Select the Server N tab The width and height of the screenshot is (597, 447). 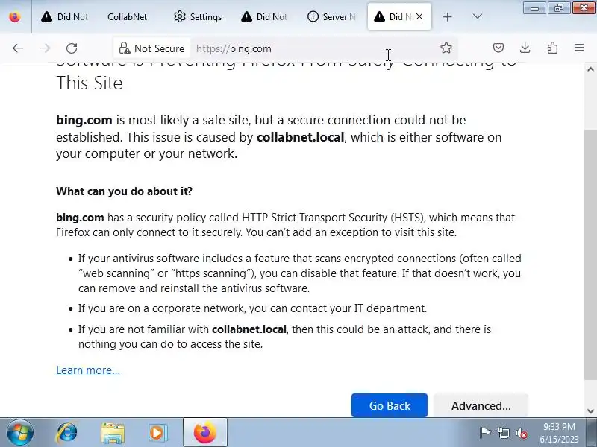click(x=331, y=16)
